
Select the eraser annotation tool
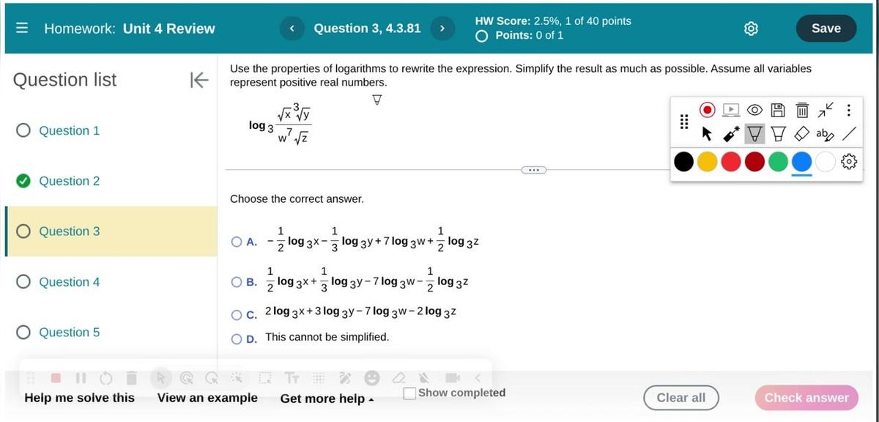pyautogui.click(x=801, y=133)
